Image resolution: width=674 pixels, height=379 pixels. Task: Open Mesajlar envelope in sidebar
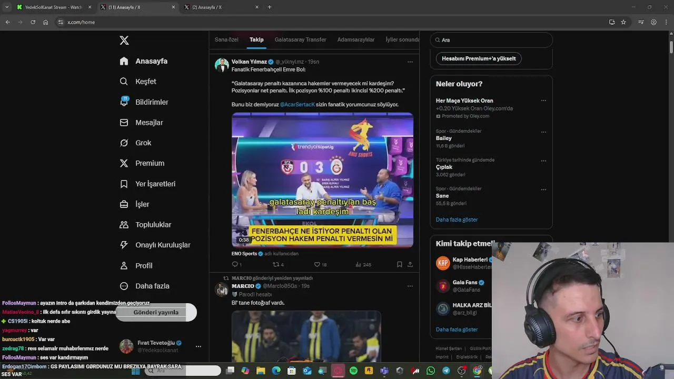pos(142,123)
